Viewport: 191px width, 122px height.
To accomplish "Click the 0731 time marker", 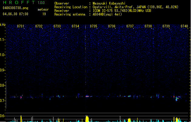I will (x=21, y=26).
